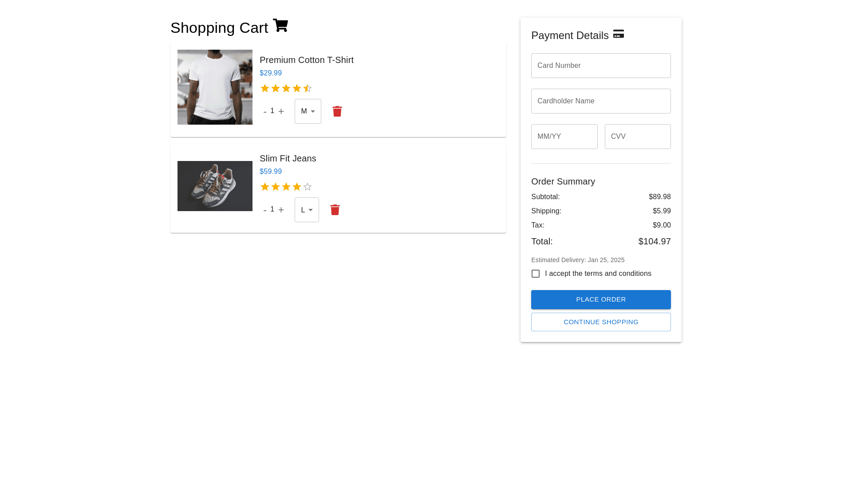
Task: Decrease T-Shirt quantity with minus icon
Action: (265, 112)
